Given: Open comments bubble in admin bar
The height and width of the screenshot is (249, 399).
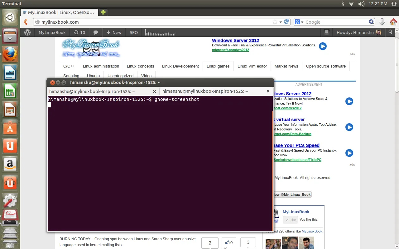Looking at the screenshot, I should 96,32.
